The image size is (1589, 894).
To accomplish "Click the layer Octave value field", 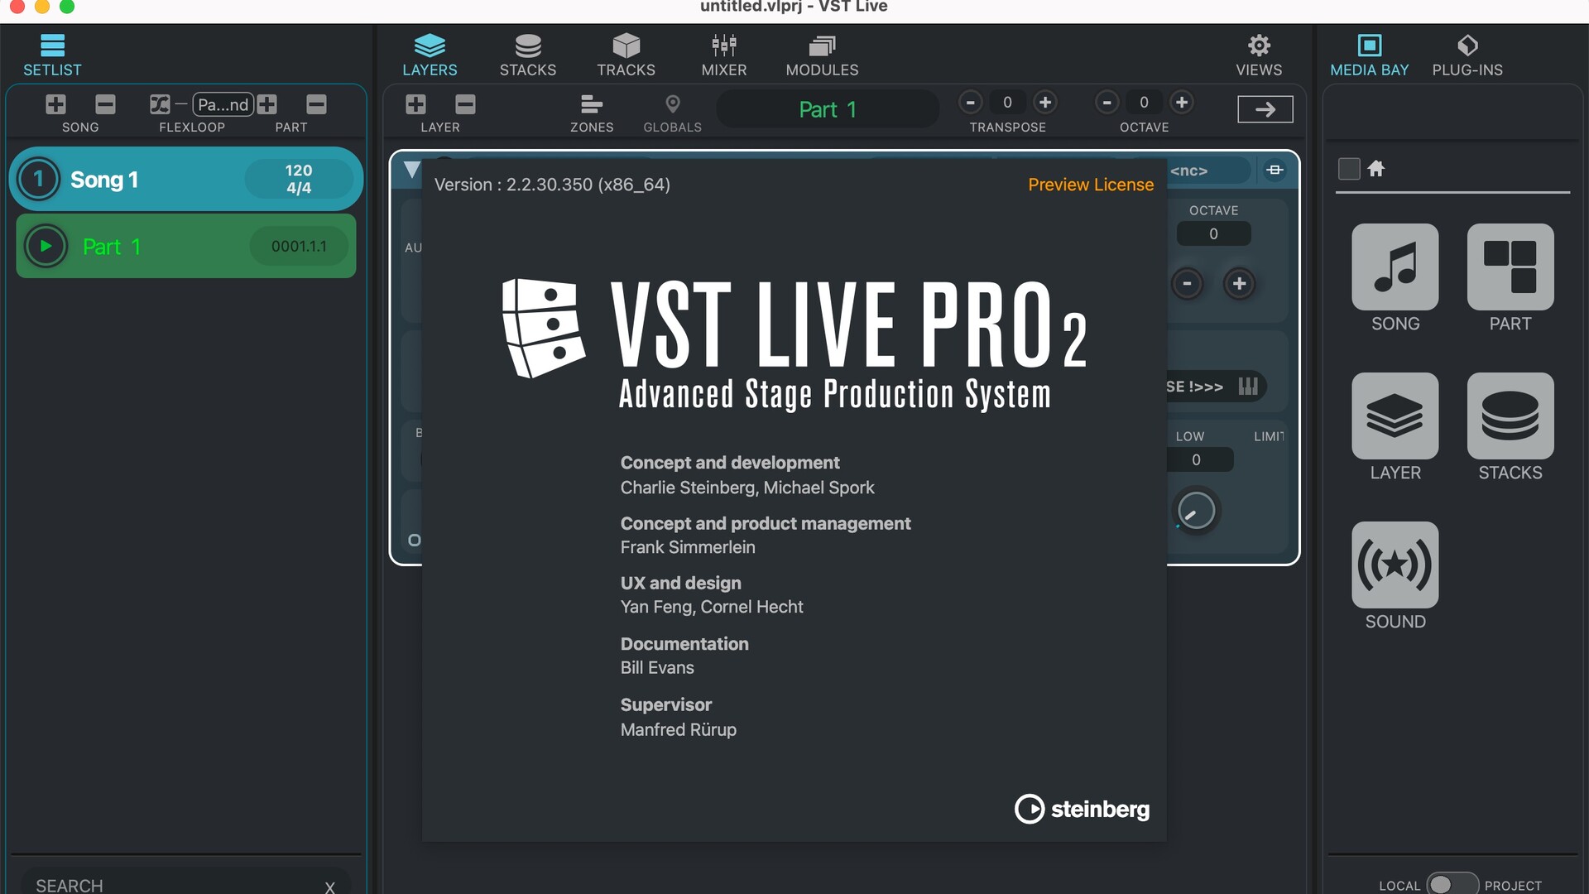I will tap(1213, 233).
